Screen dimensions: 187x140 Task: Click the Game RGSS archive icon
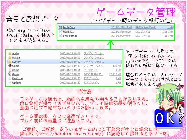(x=10, y=74)
